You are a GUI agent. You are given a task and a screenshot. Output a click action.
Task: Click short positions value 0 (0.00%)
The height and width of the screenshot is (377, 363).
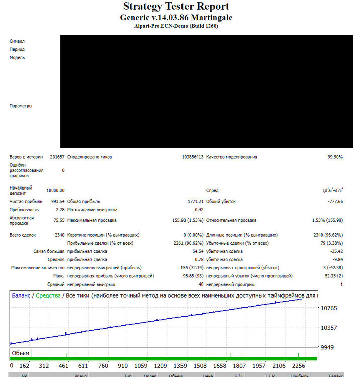193,235
